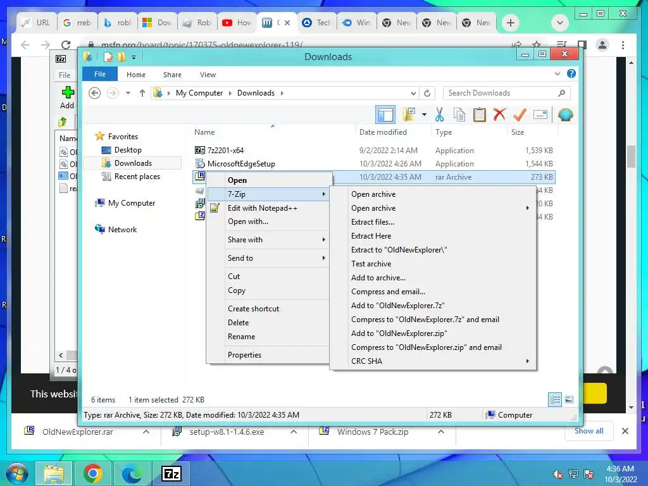Image resolution: width=648 pixels, height=486 pixels.
Task: Click the scissors Cut toolbar icon
Action: pos(439,115)
